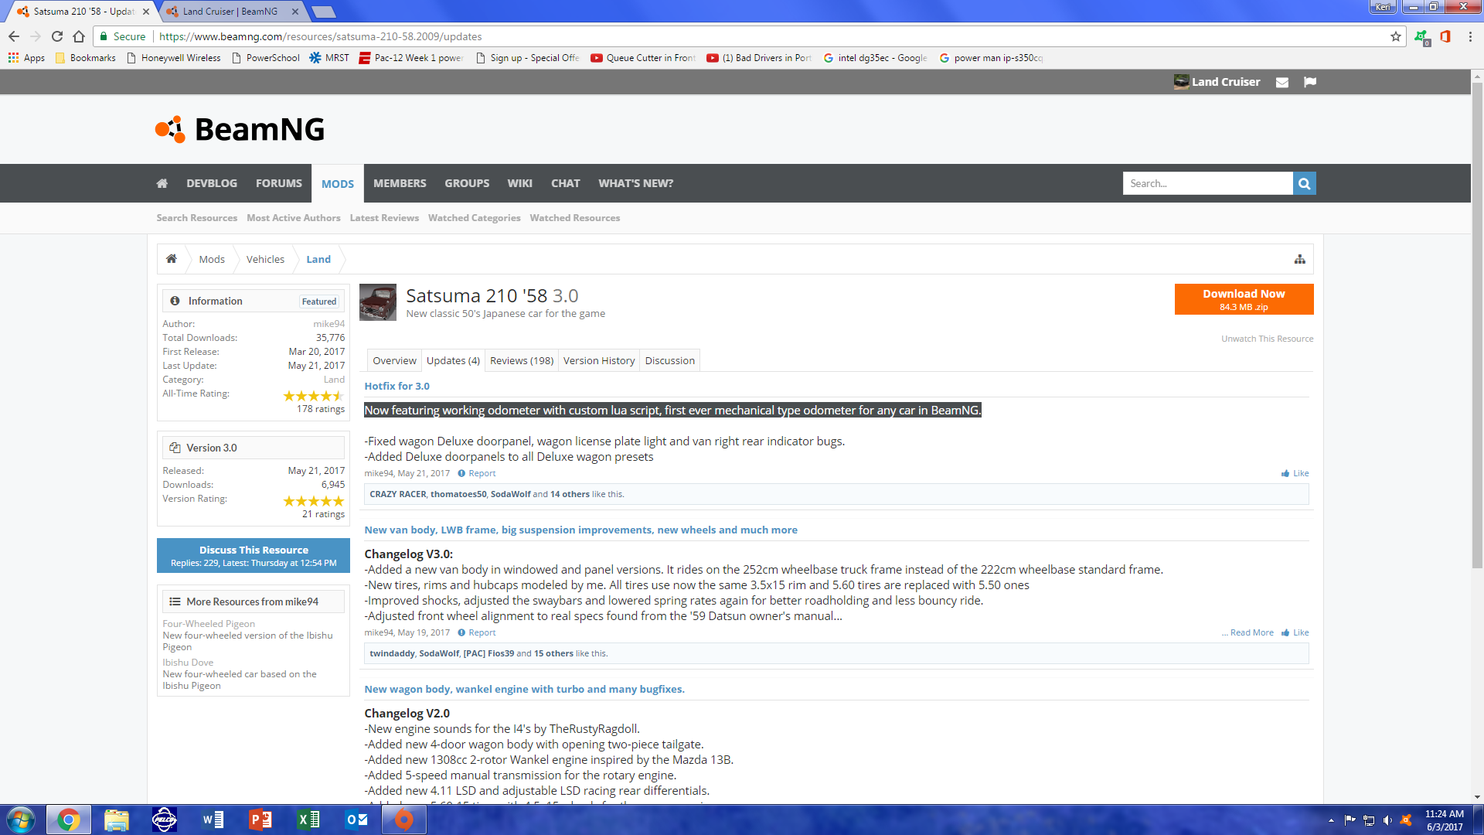Screen dimensions: 1484x835
Task: Reload the page with the refresh icon
Action: pos(56,36)
